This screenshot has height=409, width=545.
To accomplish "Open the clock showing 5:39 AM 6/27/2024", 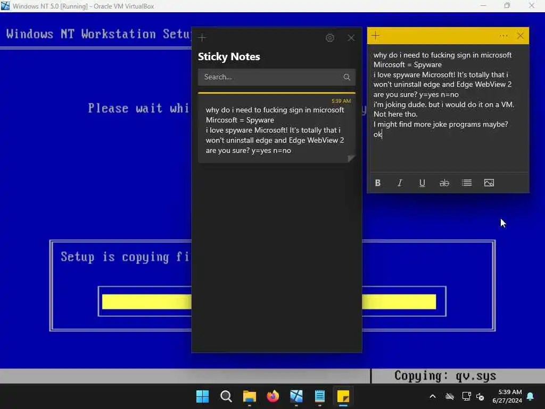I will click(507, 396).
